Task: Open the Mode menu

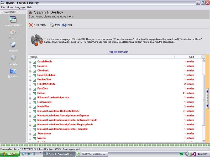Action: tap(10, 7)
